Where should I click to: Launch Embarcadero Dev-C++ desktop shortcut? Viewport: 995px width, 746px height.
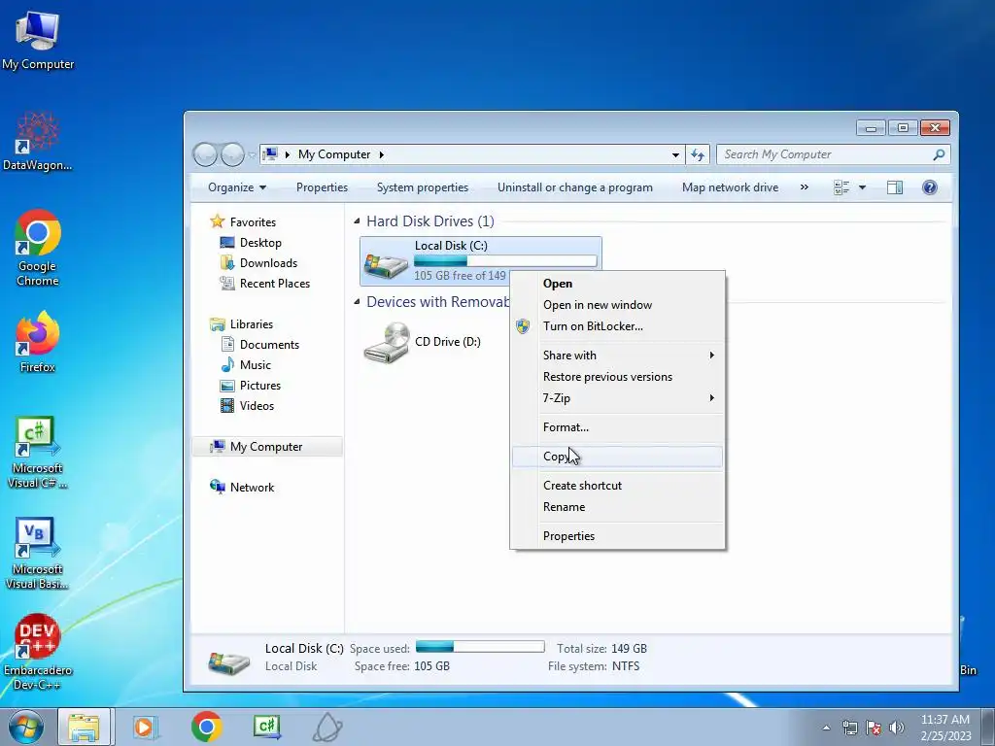click(38, 652)
